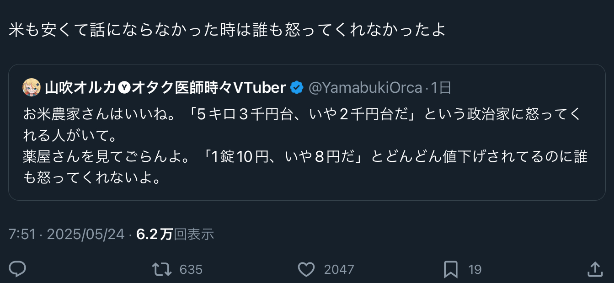Click the repost arrows icon

pos(162,269)
